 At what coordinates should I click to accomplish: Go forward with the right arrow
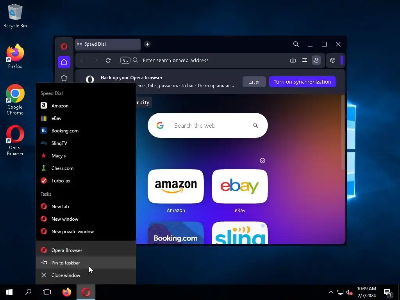(x=96, y=61)
